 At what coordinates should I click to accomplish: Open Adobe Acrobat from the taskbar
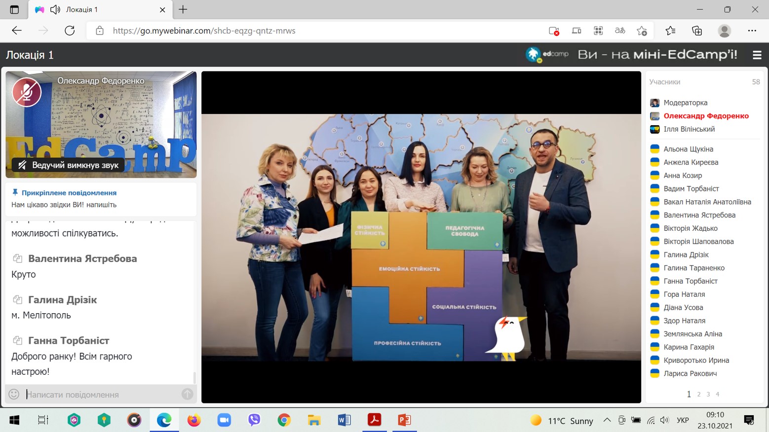(x=374, y=420)
